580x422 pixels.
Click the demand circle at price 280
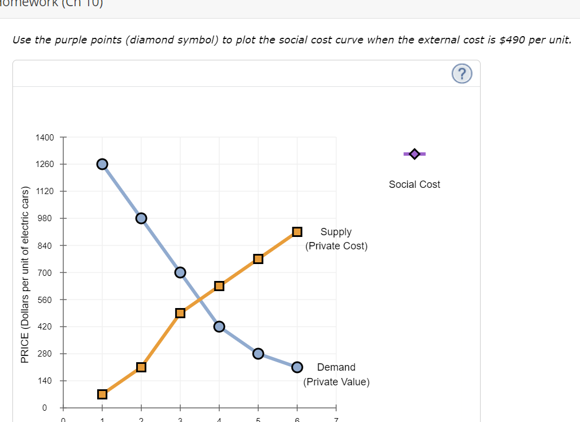click(x=258, y=353)
